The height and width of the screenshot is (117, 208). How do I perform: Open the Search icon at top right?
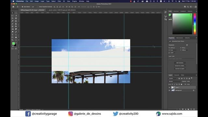188,6
